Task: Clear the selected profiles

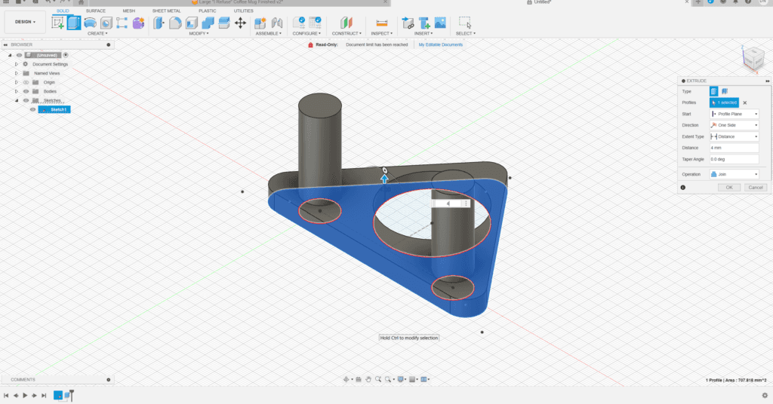Action: [x=745, y=103]
